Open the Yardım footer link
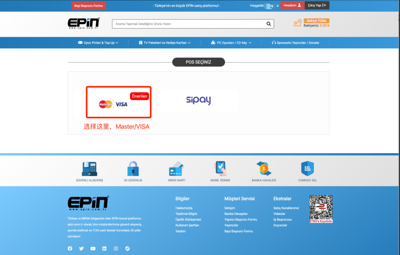Screen dimensions: 400x255 point(181,231)
